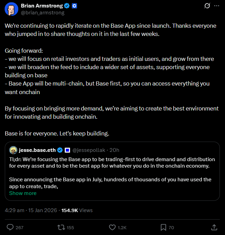The height and width of the screenshot is (235, 225).
Task: Click the Coinbase affiliation badge
Action: tap(74, 6)
